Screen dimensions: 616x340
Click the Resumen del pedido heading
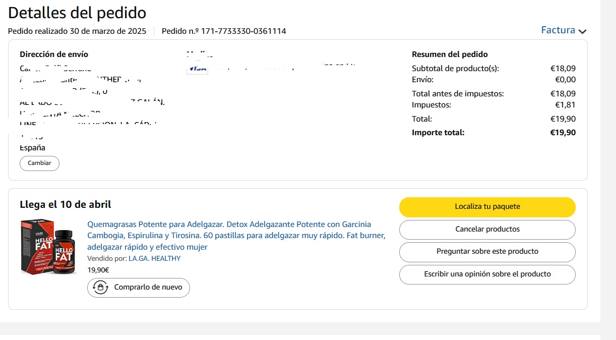450,54
